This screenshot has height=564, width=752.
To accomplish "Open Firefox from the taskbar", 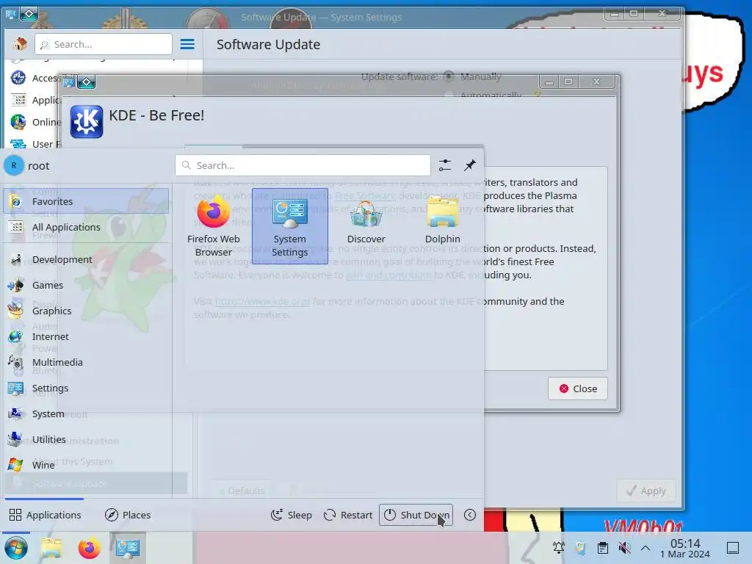I will click(89, 548).
